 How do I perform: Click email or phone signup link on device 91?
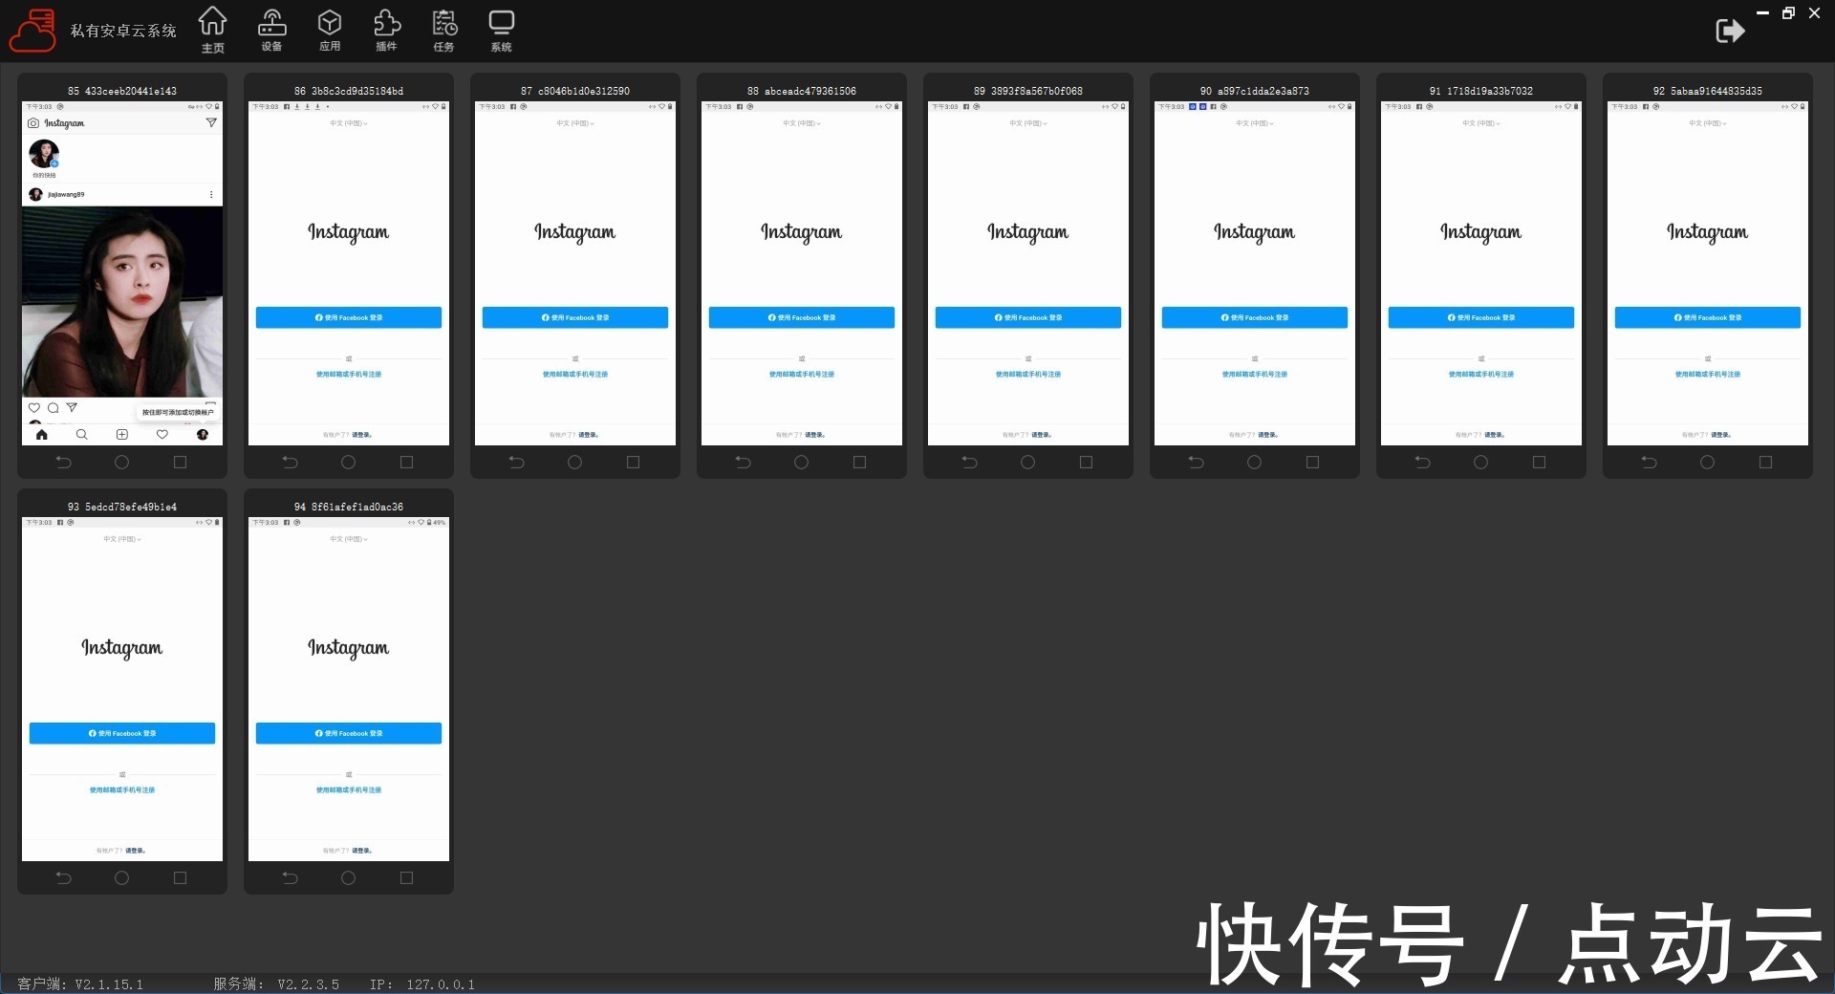tap(1481, 375)
